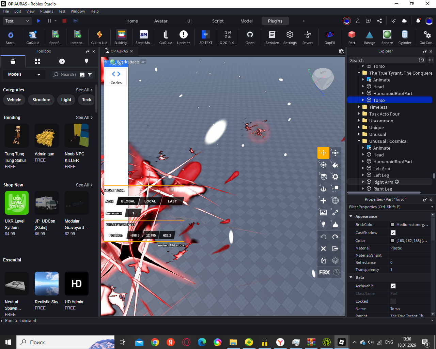436x349 pixels.
Task: Select the F3X Lighting bulb tool
Action: [323, 224]
